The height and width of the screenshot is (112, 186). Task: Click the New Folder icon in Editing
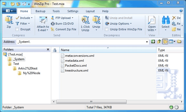pyautogui.click(x=174, y=29)
